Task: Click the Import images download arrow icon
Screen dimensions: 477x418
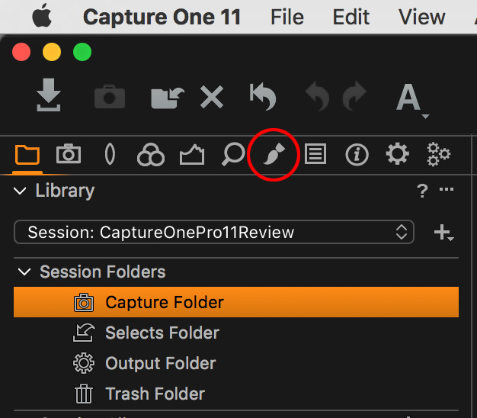Action: (50, 96)
